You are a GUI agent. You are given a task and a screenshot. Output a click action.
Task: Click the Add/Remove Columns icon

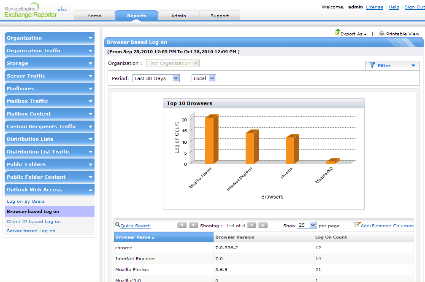[356, 225]
